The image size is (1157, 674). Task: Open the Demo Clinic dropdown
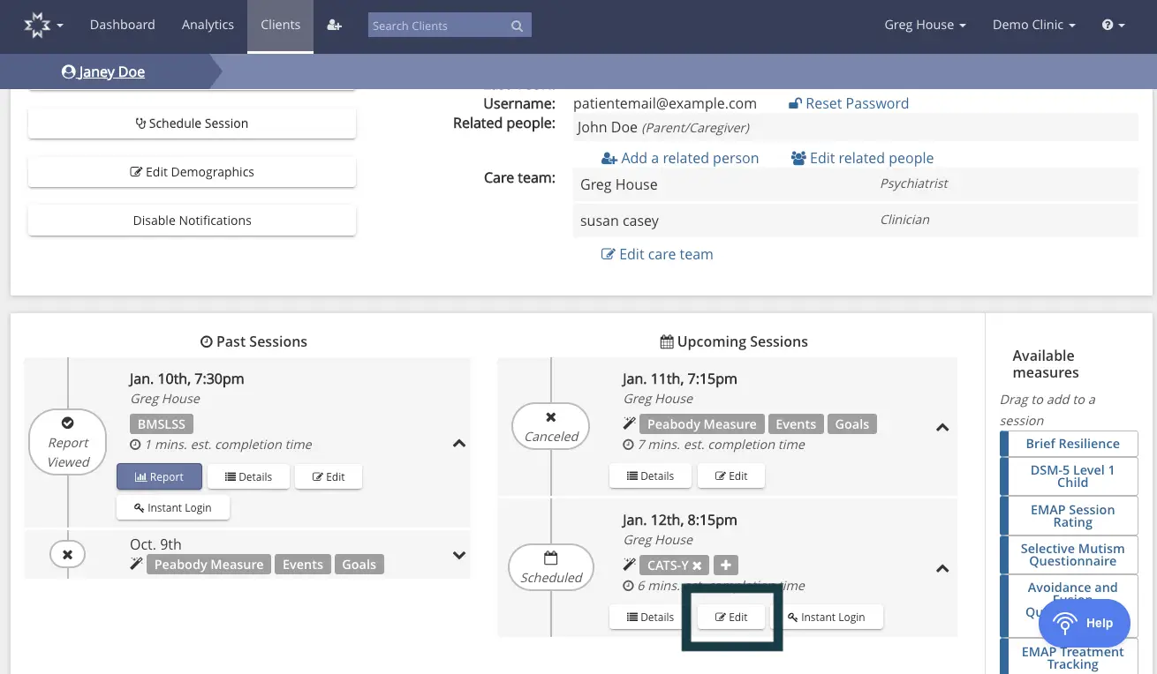(x=1033, y=25)
